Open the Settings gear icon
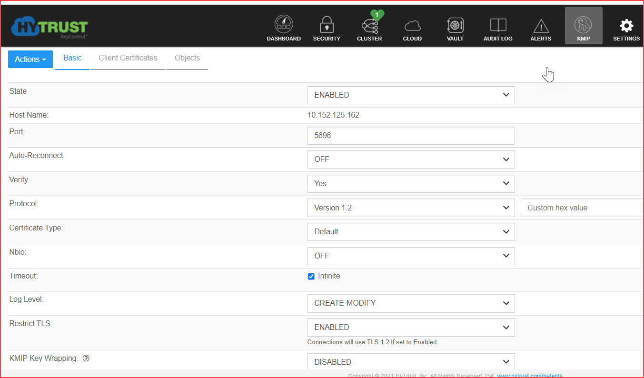 pyautogui.click(x=626, y=26)
